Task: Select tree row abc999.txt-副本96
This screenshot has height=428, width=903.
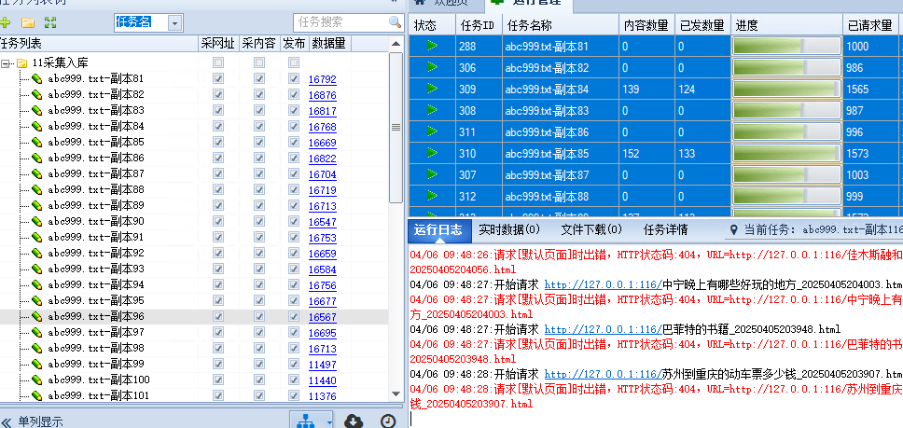Action: (x=194, y=316)
